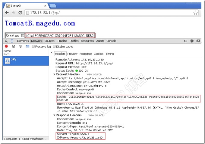
Task: Open a new browser tab
Action: coord(53,6)
